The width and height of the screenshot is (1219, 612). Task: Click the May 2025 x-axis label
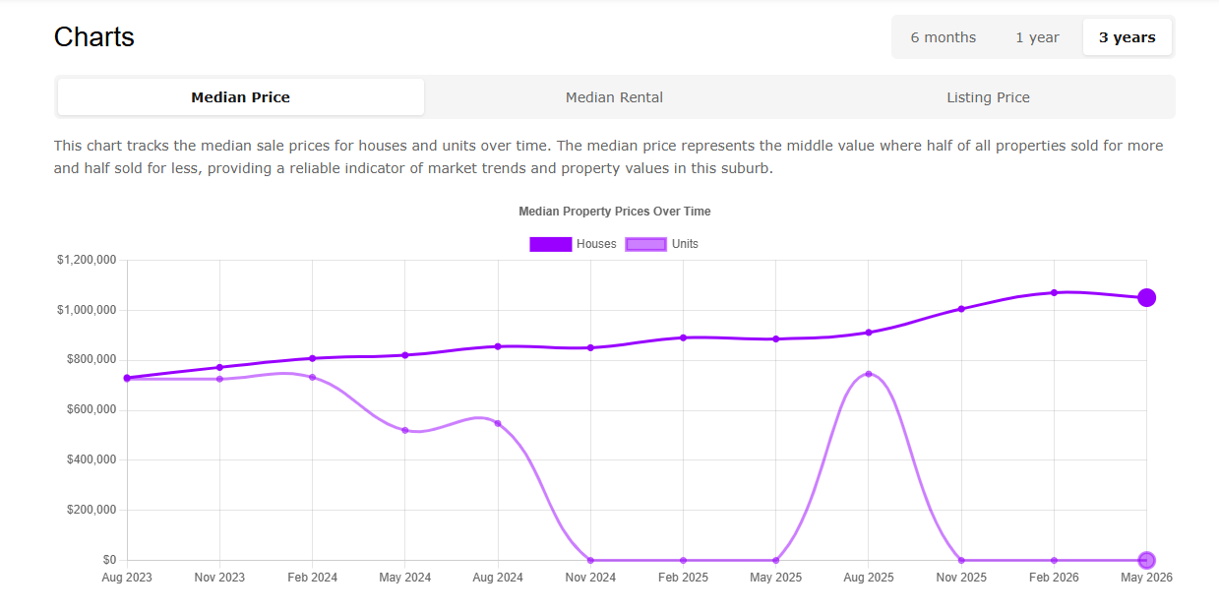pos(775,578)
